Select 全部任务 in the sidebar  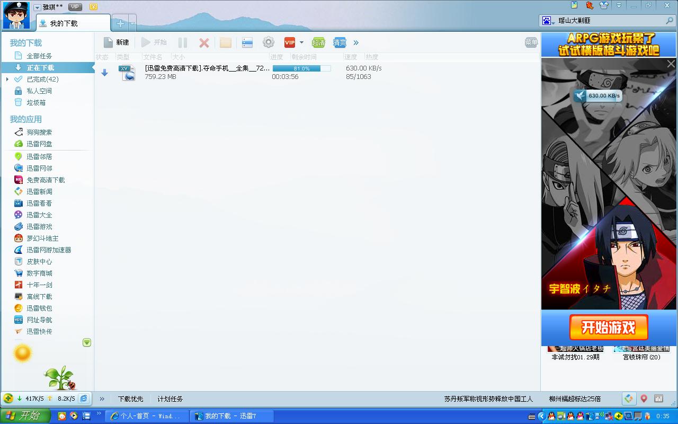pyautogui.click(x=39, y=56)
